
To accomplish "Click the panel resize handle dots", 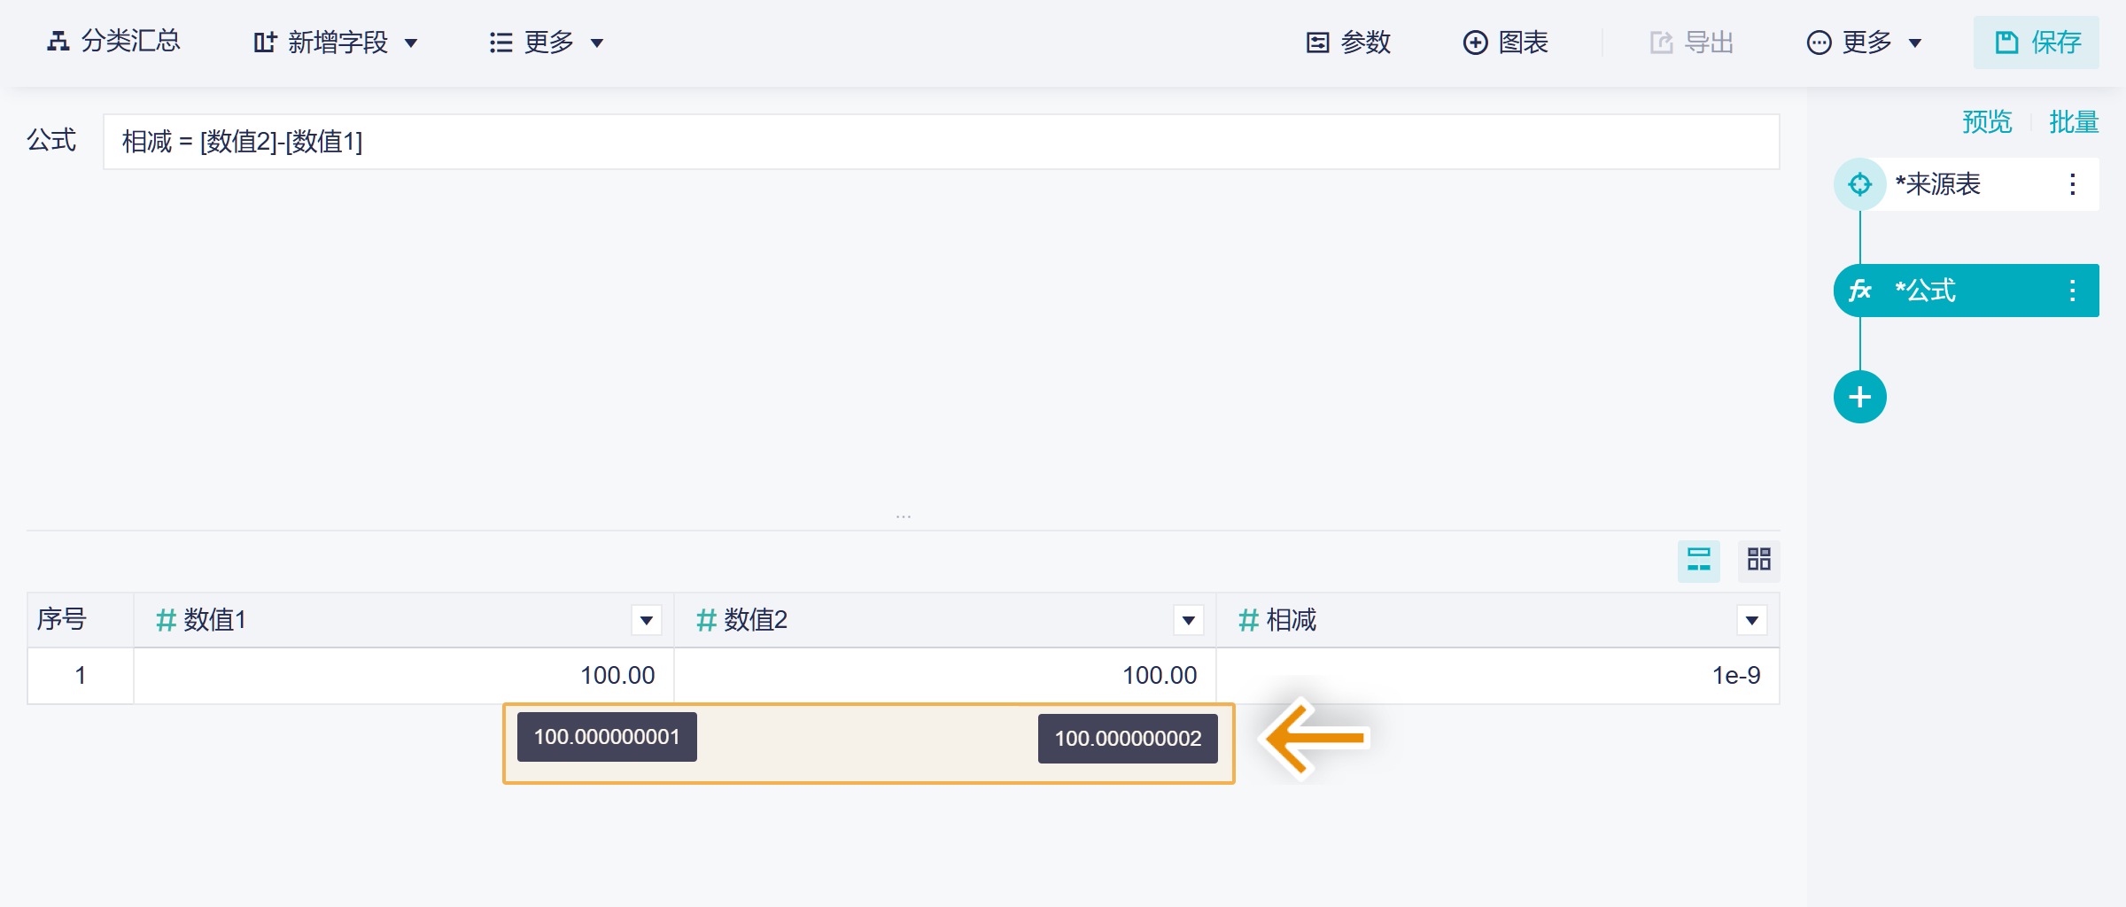I will point(904,516).
